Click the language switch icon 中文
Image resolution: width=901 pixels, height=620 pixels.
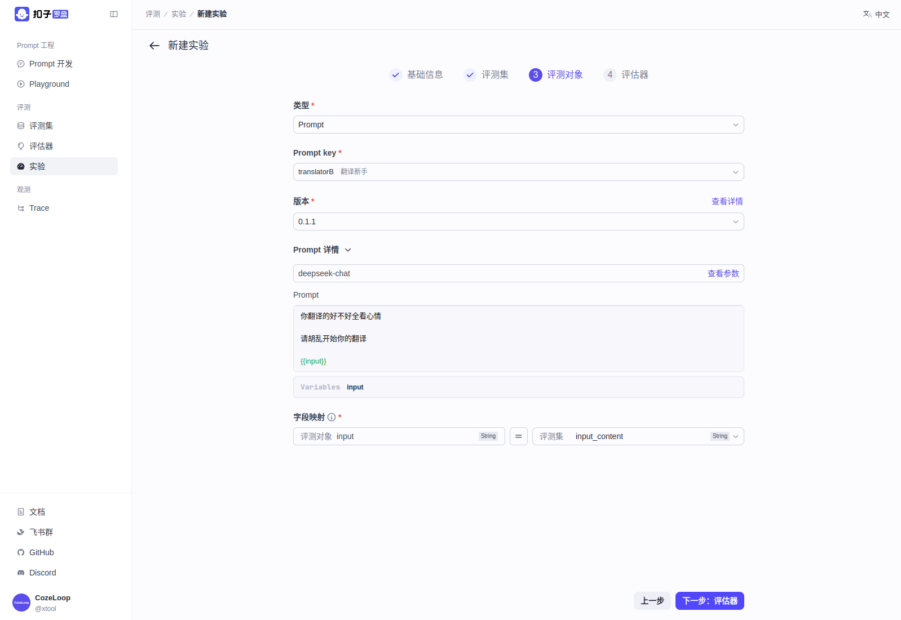(876, 14)
